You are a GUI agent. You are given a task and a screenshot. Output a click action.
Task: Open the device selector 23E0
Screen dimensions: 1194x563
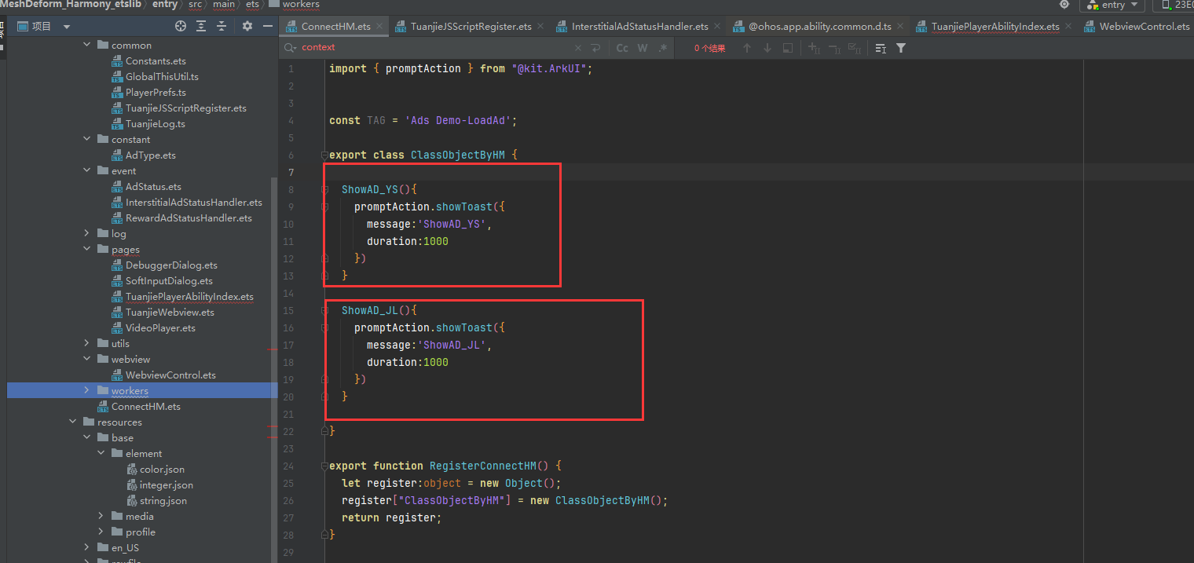point(1174,5)
